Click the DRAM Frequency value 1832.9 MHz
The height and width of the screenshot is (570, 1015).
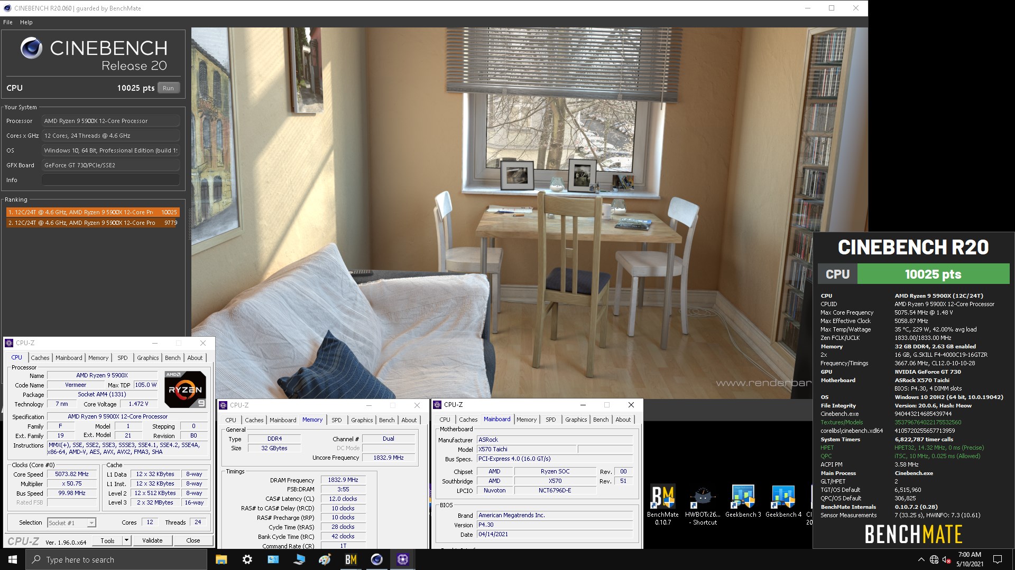click(x=343, y=480)
